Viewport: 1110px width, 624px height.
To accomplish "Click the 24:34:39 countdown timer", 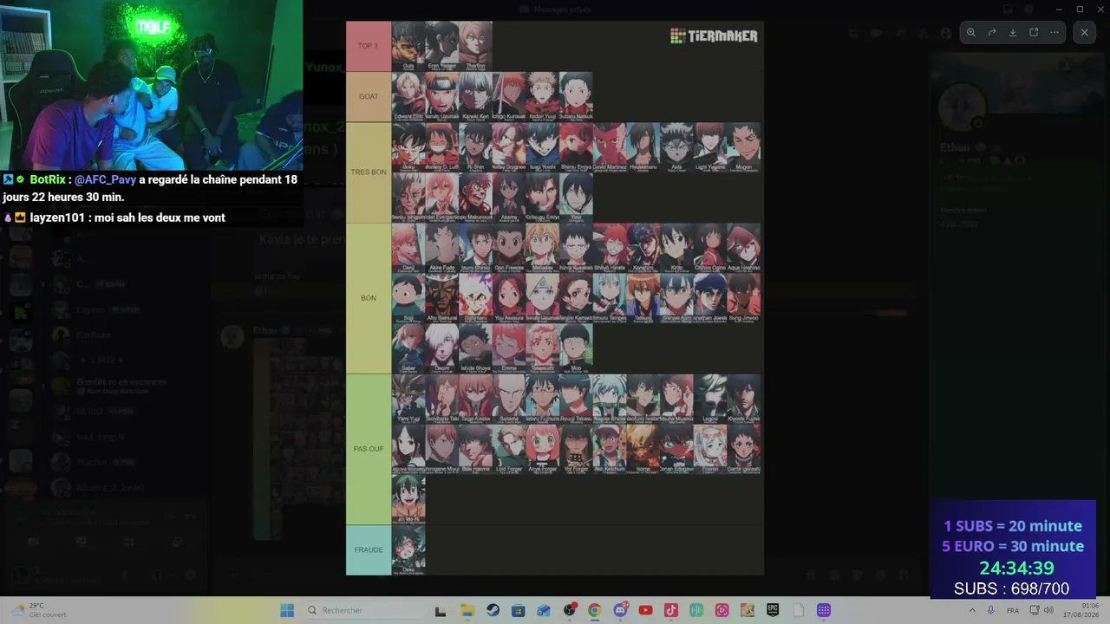I will [1016, 569].
